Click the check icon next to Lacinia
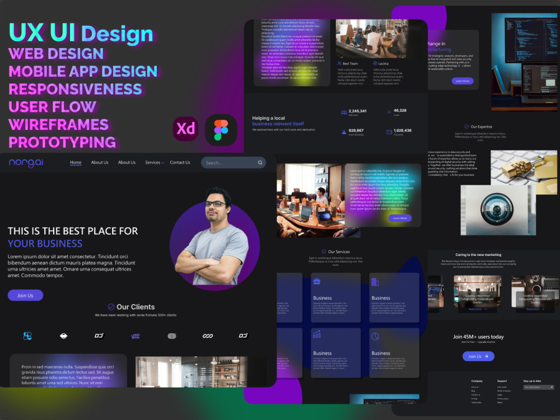560x420 pixels. pyautogui.click(x=375, y=63)
